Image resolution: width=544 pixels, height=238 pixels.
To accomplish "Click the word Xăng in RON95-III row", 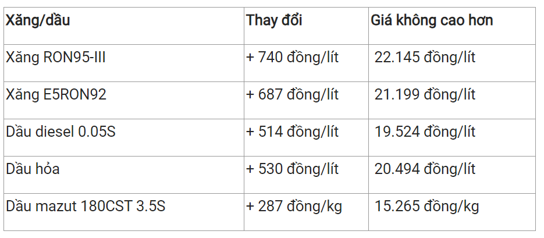I will click(22, 58).
